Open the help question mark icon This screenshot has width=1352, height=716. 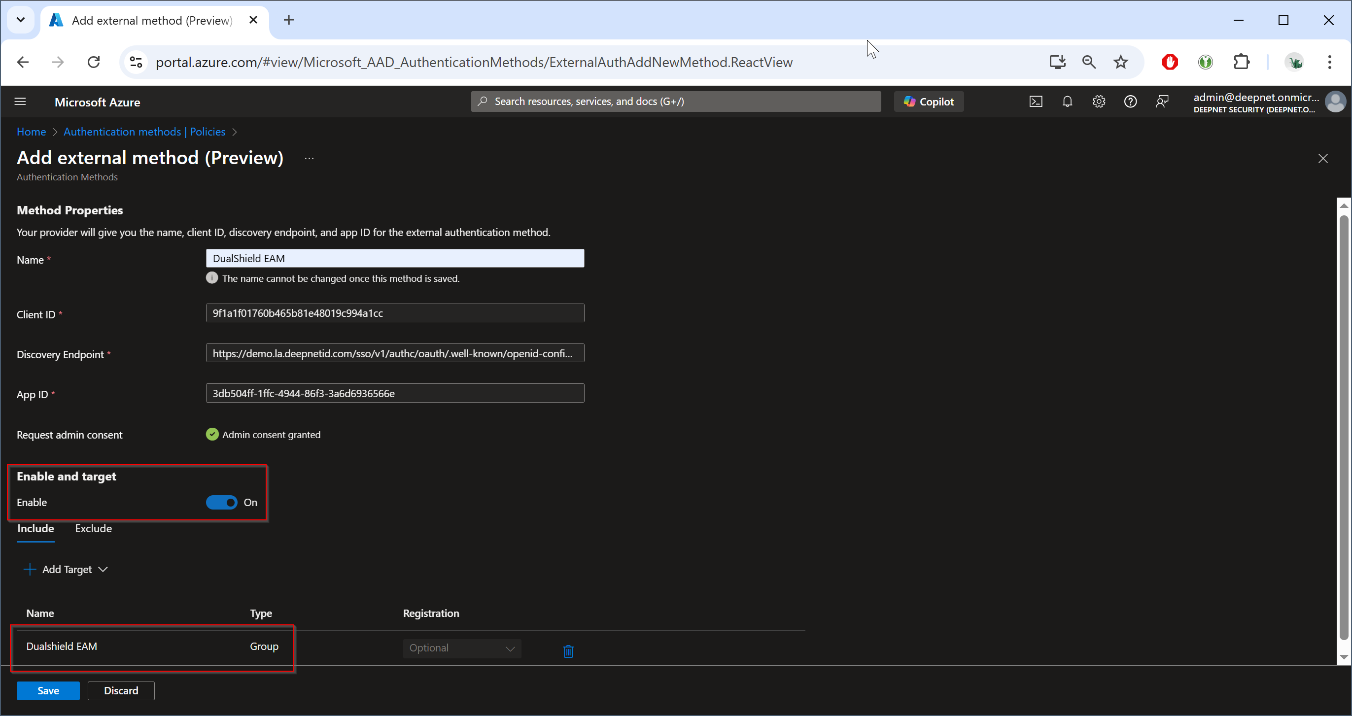(1130, 102)
